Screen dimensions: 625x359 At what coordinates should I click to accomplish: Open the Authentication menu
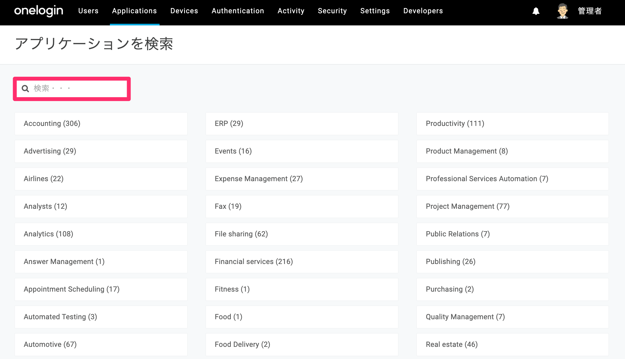(x=238, y=11)
